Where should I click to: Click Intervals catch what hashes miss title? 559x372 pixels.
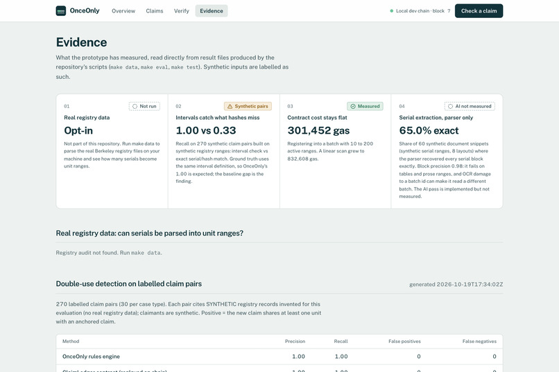click(x=218, y=118)
